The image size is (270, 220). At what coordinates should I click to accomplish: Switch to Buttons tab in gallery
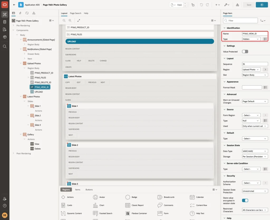pos(89,190)
